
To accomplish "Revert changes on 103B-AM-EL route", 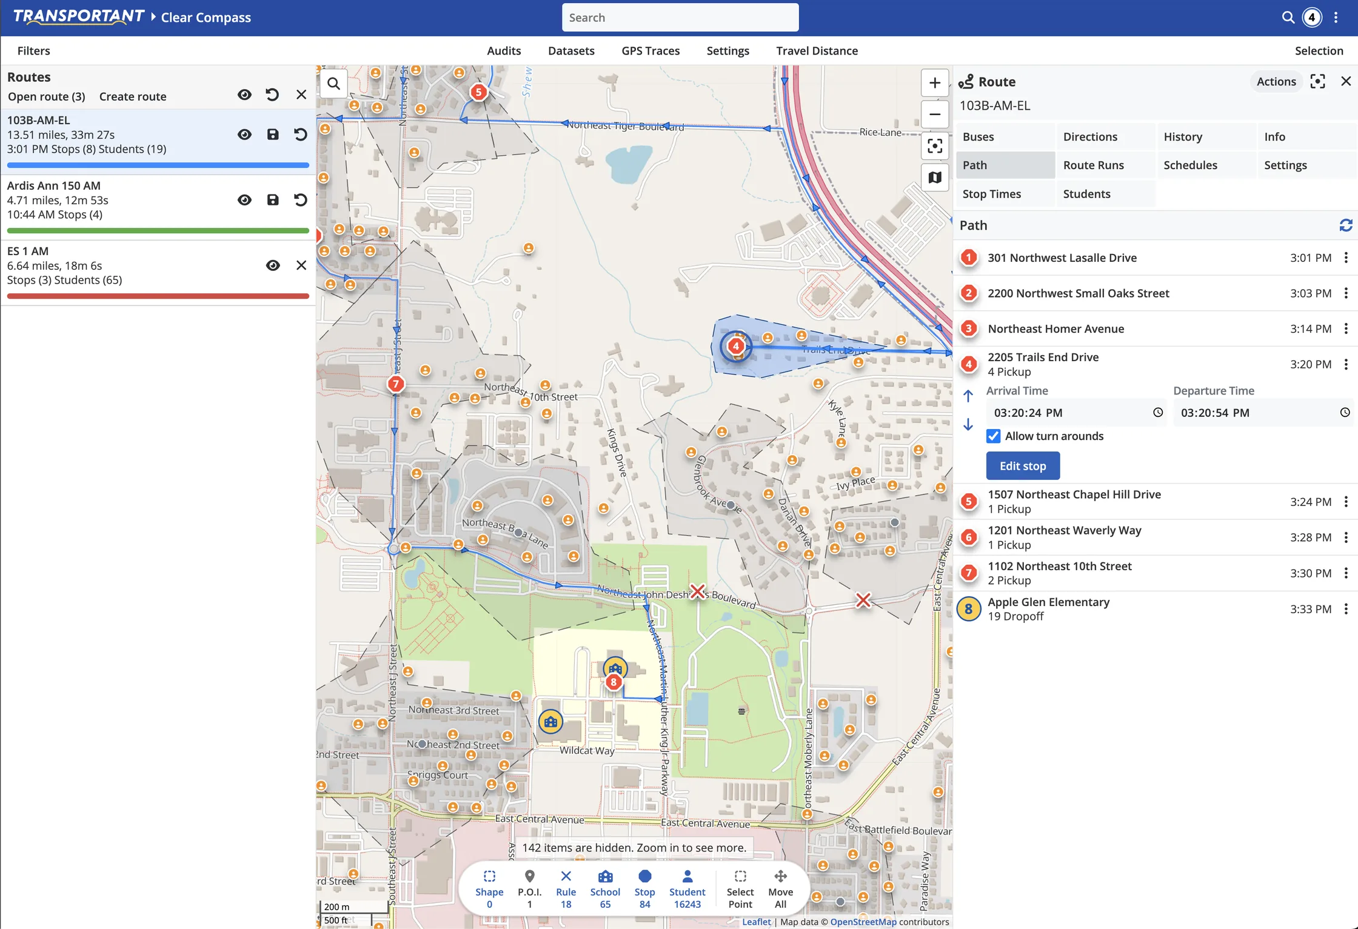I will coord(301,135).
